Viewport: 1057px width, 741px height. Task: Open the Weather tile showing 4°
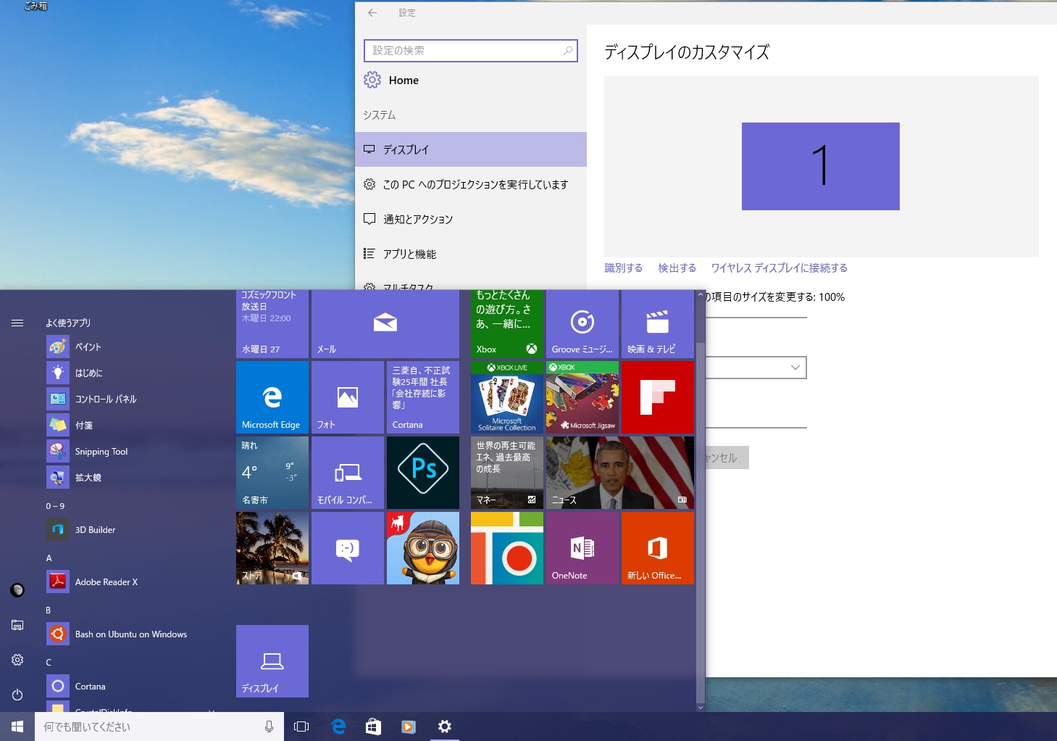pos(272,473)
